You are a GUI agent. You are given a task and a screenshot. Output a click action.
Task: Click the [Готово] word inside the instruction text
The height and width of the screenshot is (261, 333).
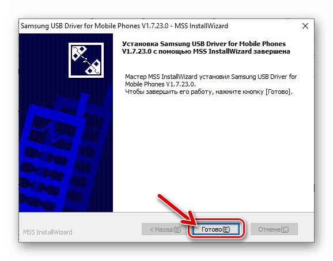278,92
